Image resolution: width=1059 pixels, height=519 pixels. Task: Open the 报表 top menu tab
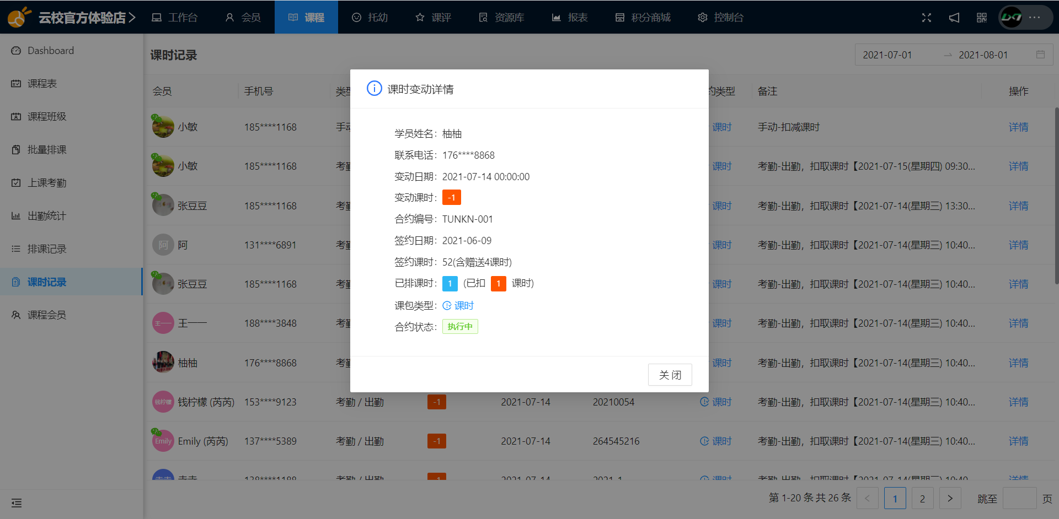tap(570, 18)
